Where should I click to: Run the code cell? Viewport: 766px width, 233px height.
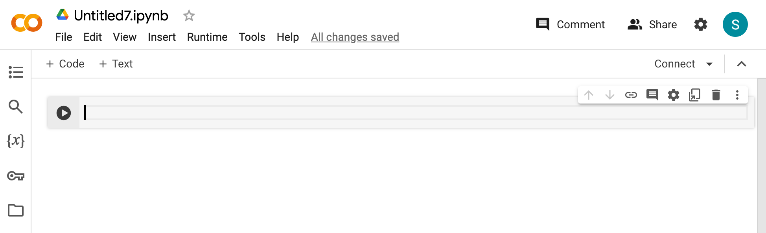point(63,113)
